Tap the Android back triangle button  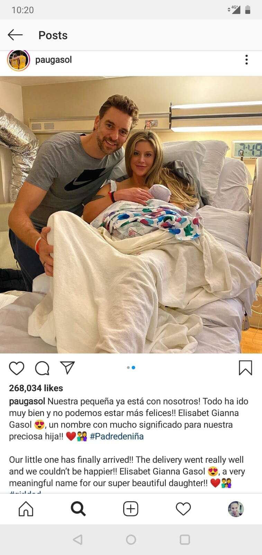coord(78,539)
